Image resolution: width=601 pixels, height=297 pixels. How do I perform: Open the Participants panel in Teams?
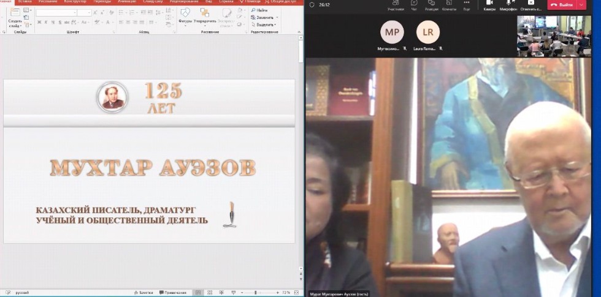pos(394,5)
